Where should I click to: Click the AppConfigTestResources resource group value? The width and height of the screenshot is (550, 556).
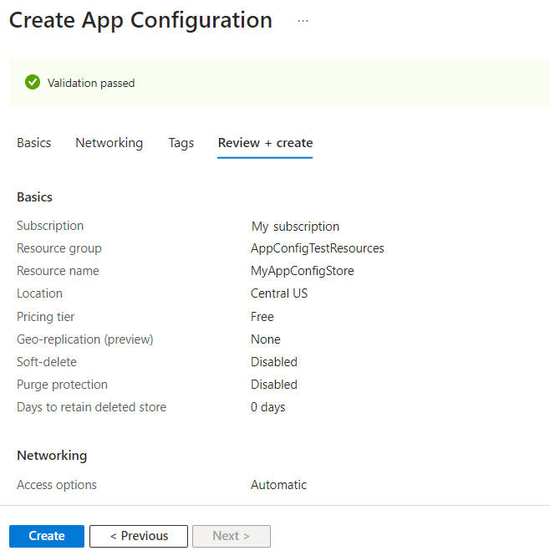tap(318, 248)
